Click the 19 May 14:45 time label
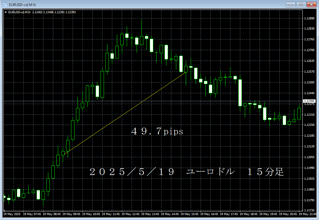This screenshot has width=319, height=220. click(x=170, y=214)
